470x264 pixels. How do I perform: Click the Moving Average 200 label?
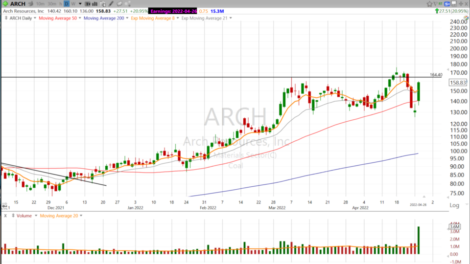point(104,18)
